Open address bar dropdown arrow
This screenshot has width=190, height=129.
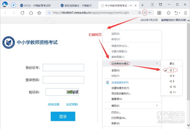(150, 13)
